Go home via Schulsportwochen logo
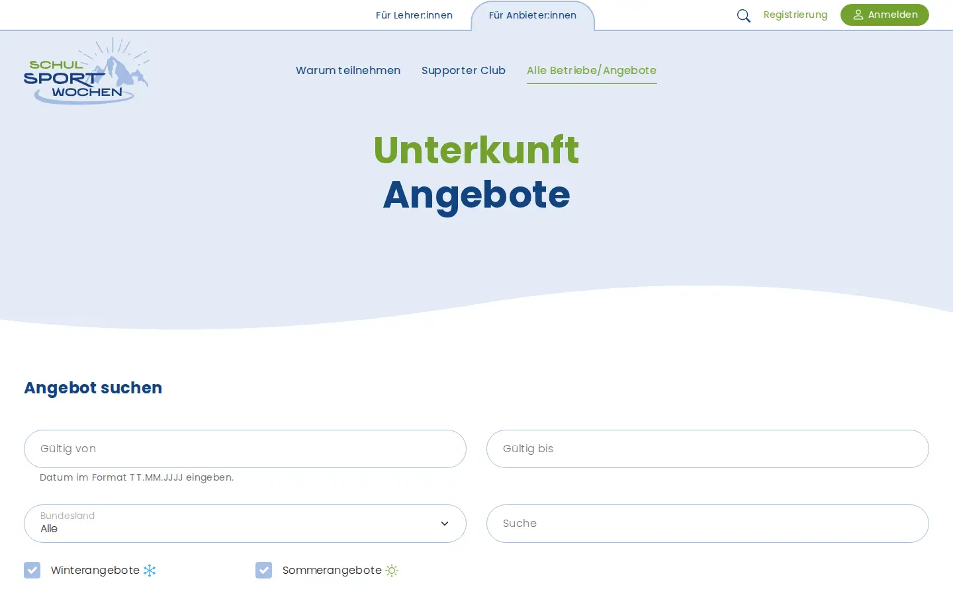Image resolution: width=953 pixels, height=595 pixels. [x=87, y=71]
